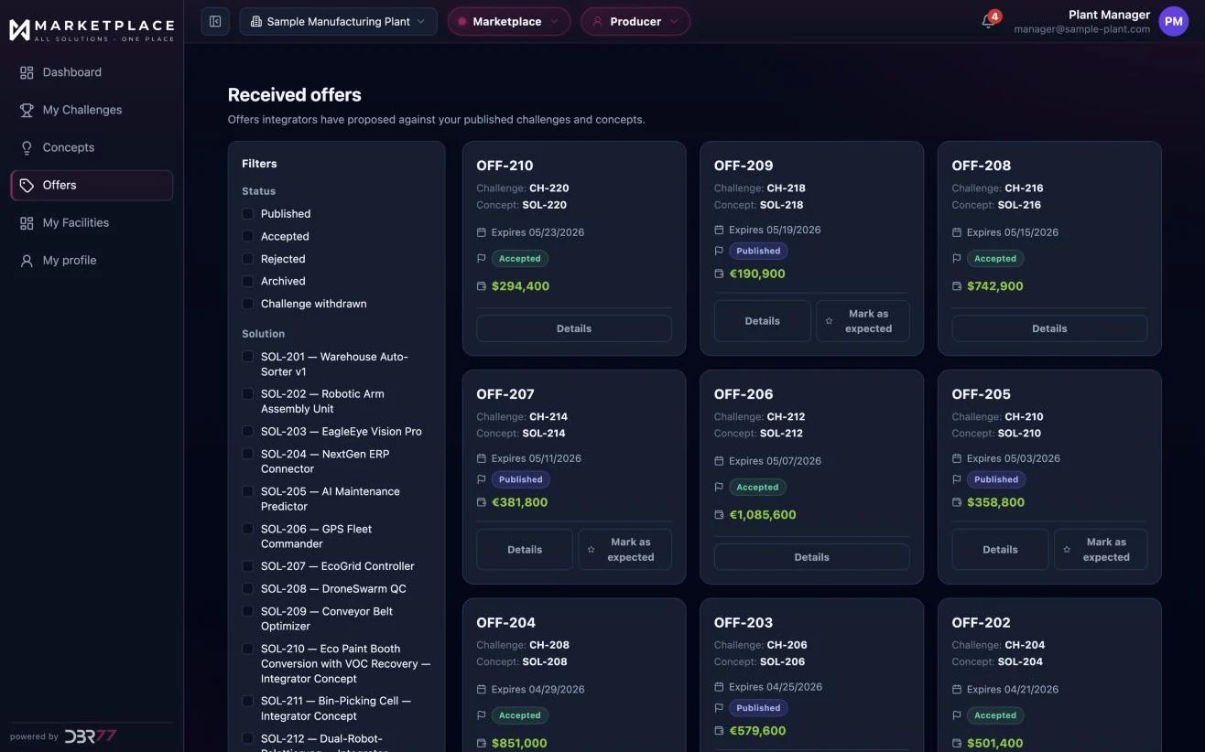The height and width of the screenshot is (752, 1205).
Task: Mark offer OFF-209 as expected
Action: coord(863,321)
